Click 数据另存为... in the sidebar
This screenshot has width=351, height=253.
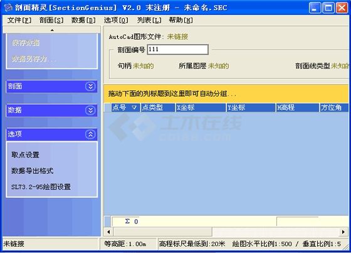coord(33,59)
